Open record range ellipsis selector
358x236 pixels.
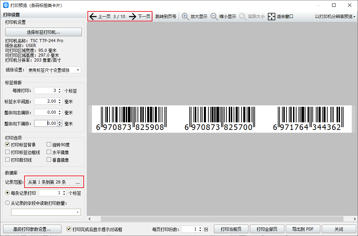78,182
